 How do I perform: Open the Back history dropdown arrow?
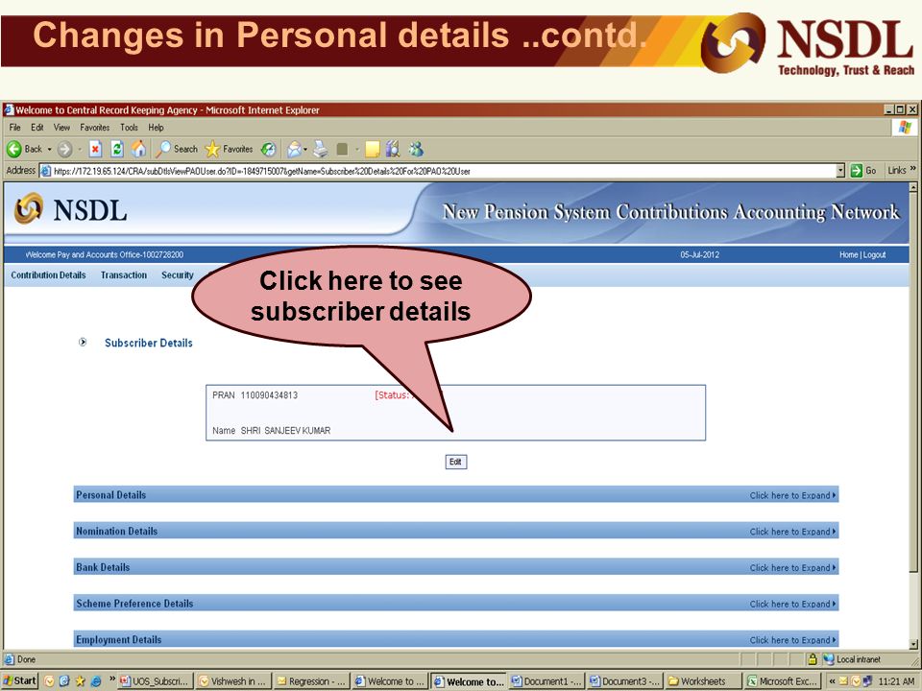click(49, 150)
